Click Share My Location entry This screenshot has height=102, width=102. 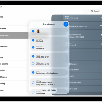click(86, 82)
